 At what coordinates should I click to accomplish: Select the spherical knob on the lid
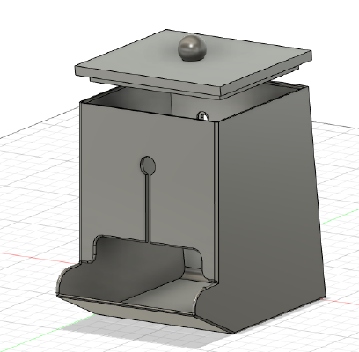(x=193, y=48)
